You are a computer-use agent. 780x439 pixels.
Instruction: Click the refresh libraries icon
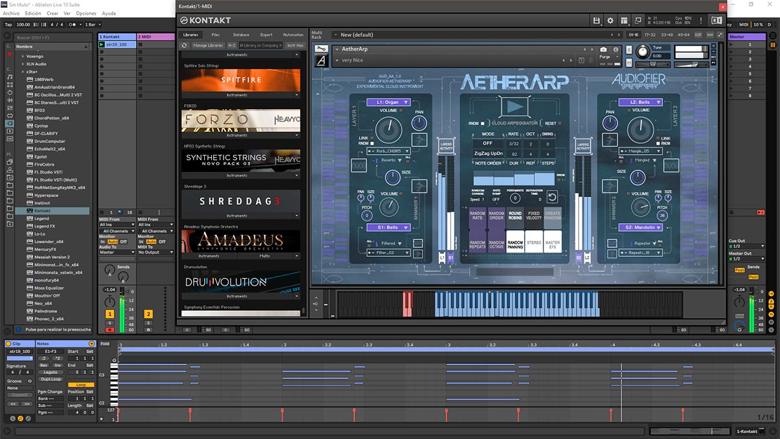(x=185, y=46)
